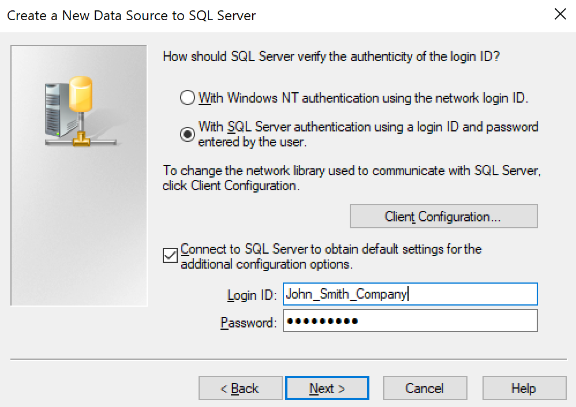
Task: Open Help for this dialog
Action: (524, 388)
